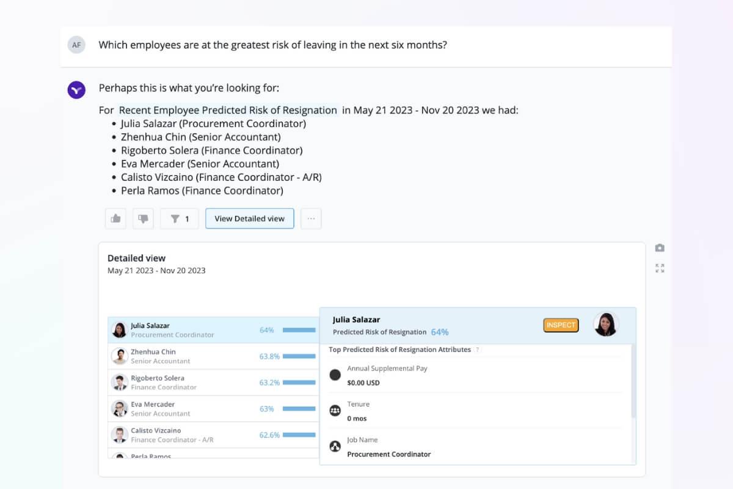This screenshot has height=489, width=733.
Task: Click the 0 mos tenure value
Action: click(357, 419)
